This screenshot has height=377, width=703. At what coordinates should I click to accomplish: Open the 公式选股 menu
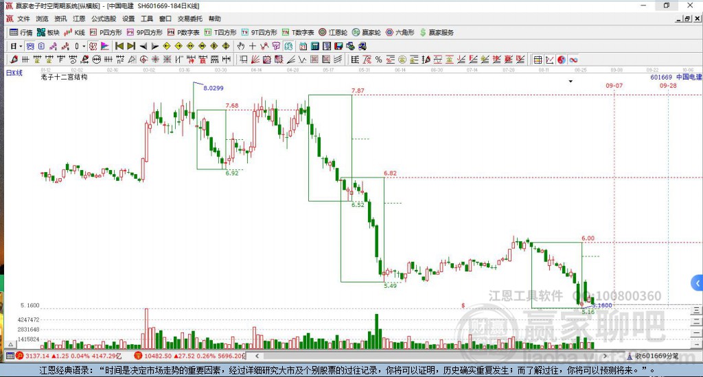pyautogui.click(x=104, y=19)
